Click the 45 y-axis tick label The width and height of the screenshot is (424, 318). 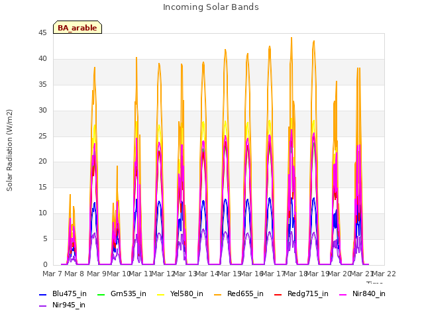pyautogui.click(x=42, y=33)
